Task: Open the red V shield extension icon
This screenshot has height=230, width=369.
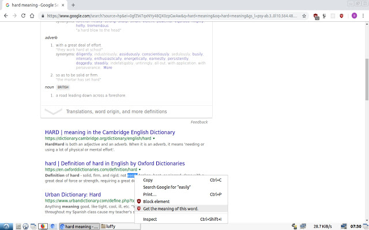Action: (x=341, y=16)
